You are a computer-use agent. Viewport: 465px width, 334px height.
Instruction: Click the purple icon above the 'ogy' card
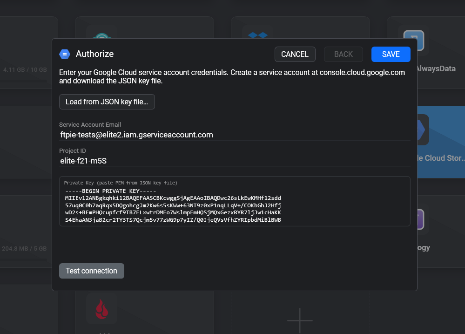pyautogui.click(x=420, y=219)
